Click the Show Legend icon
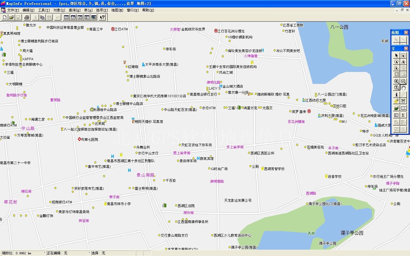 [x=396, y=115]
